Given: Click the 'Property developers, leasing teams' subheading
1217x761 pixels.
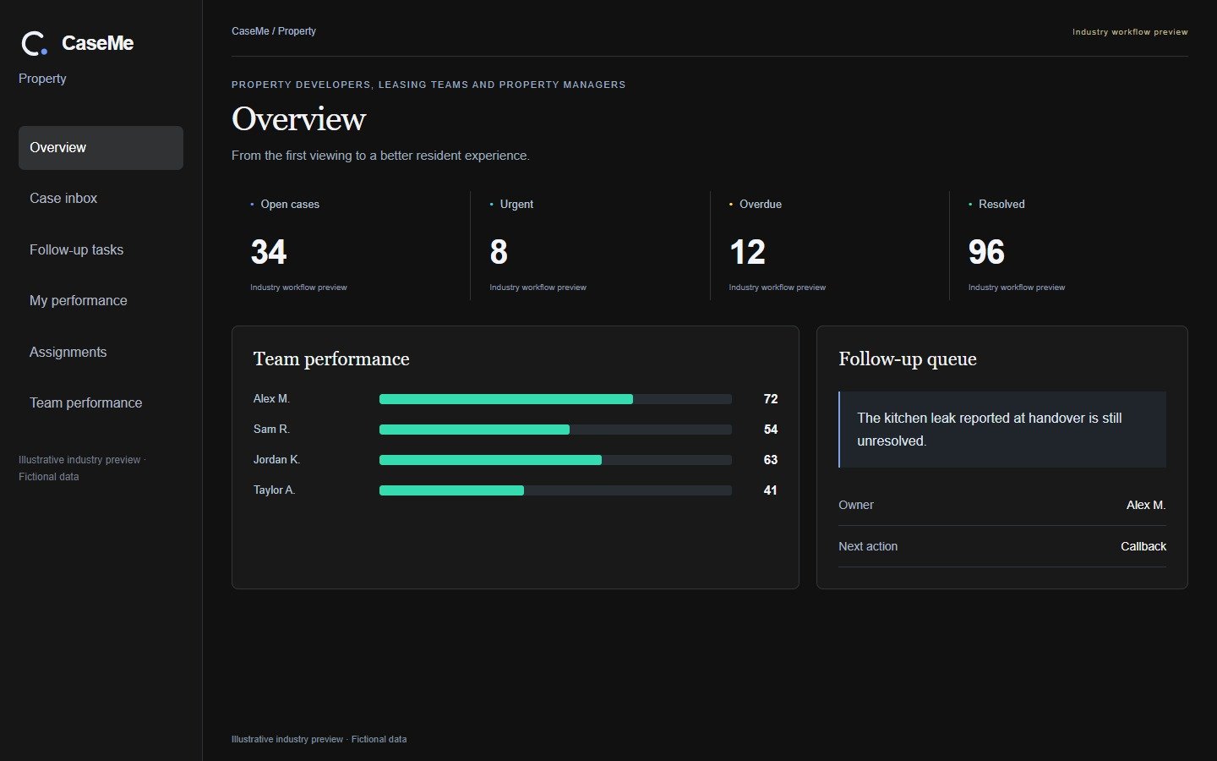Looking at the screenshot, I should pos(428,85).
